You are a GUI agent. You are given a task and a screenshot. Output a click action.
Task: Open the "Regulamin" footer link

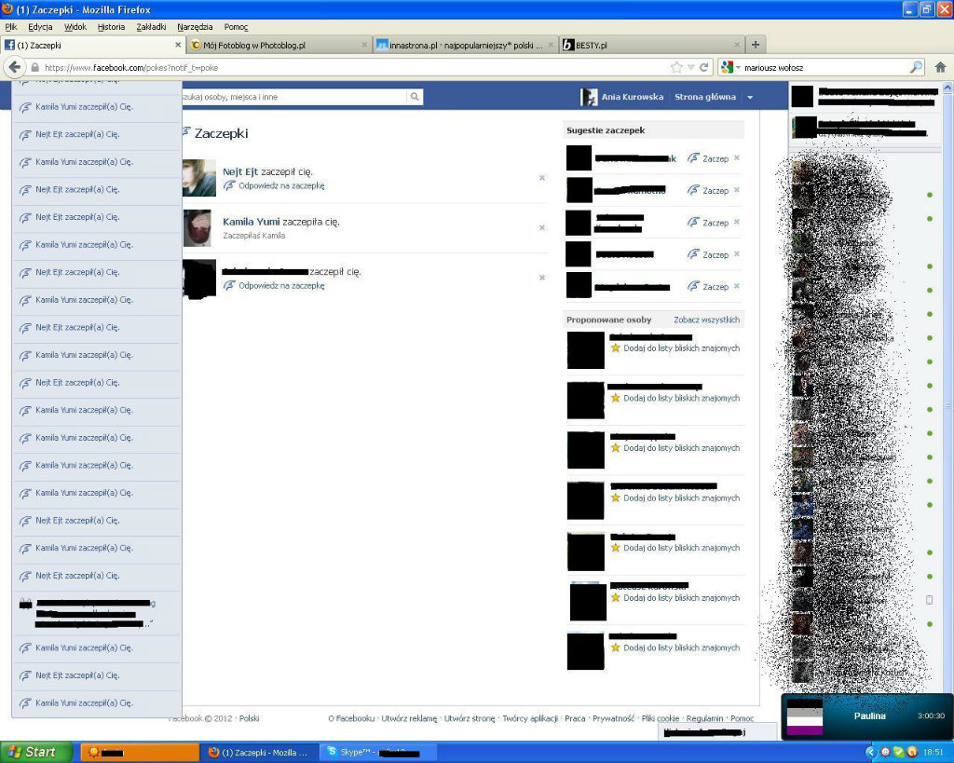(704, 718)
